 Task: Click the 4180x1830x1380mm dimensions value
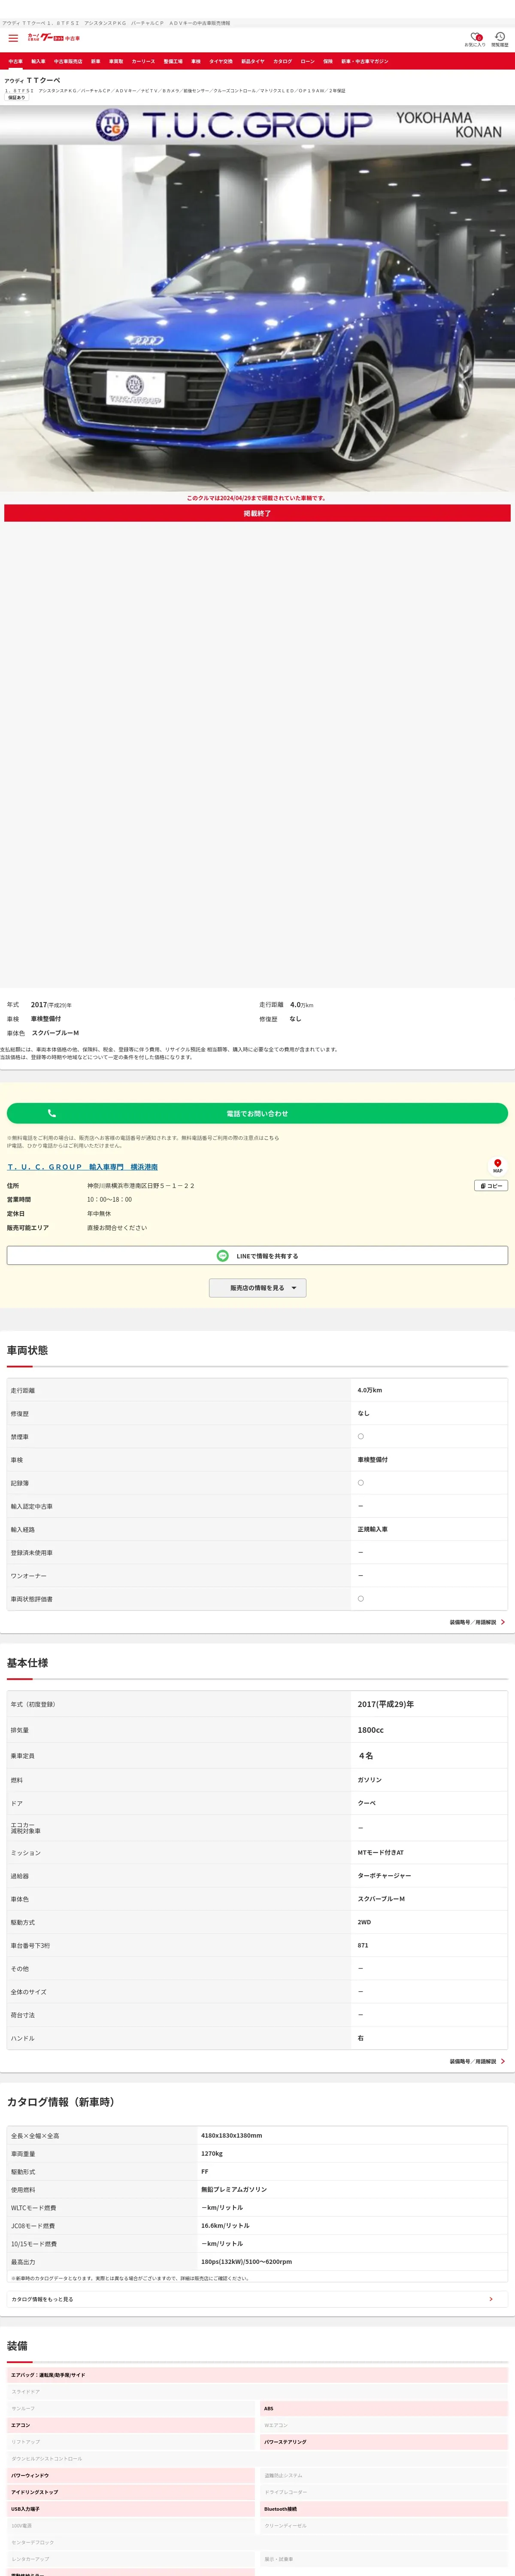[x=232, y=2135]
